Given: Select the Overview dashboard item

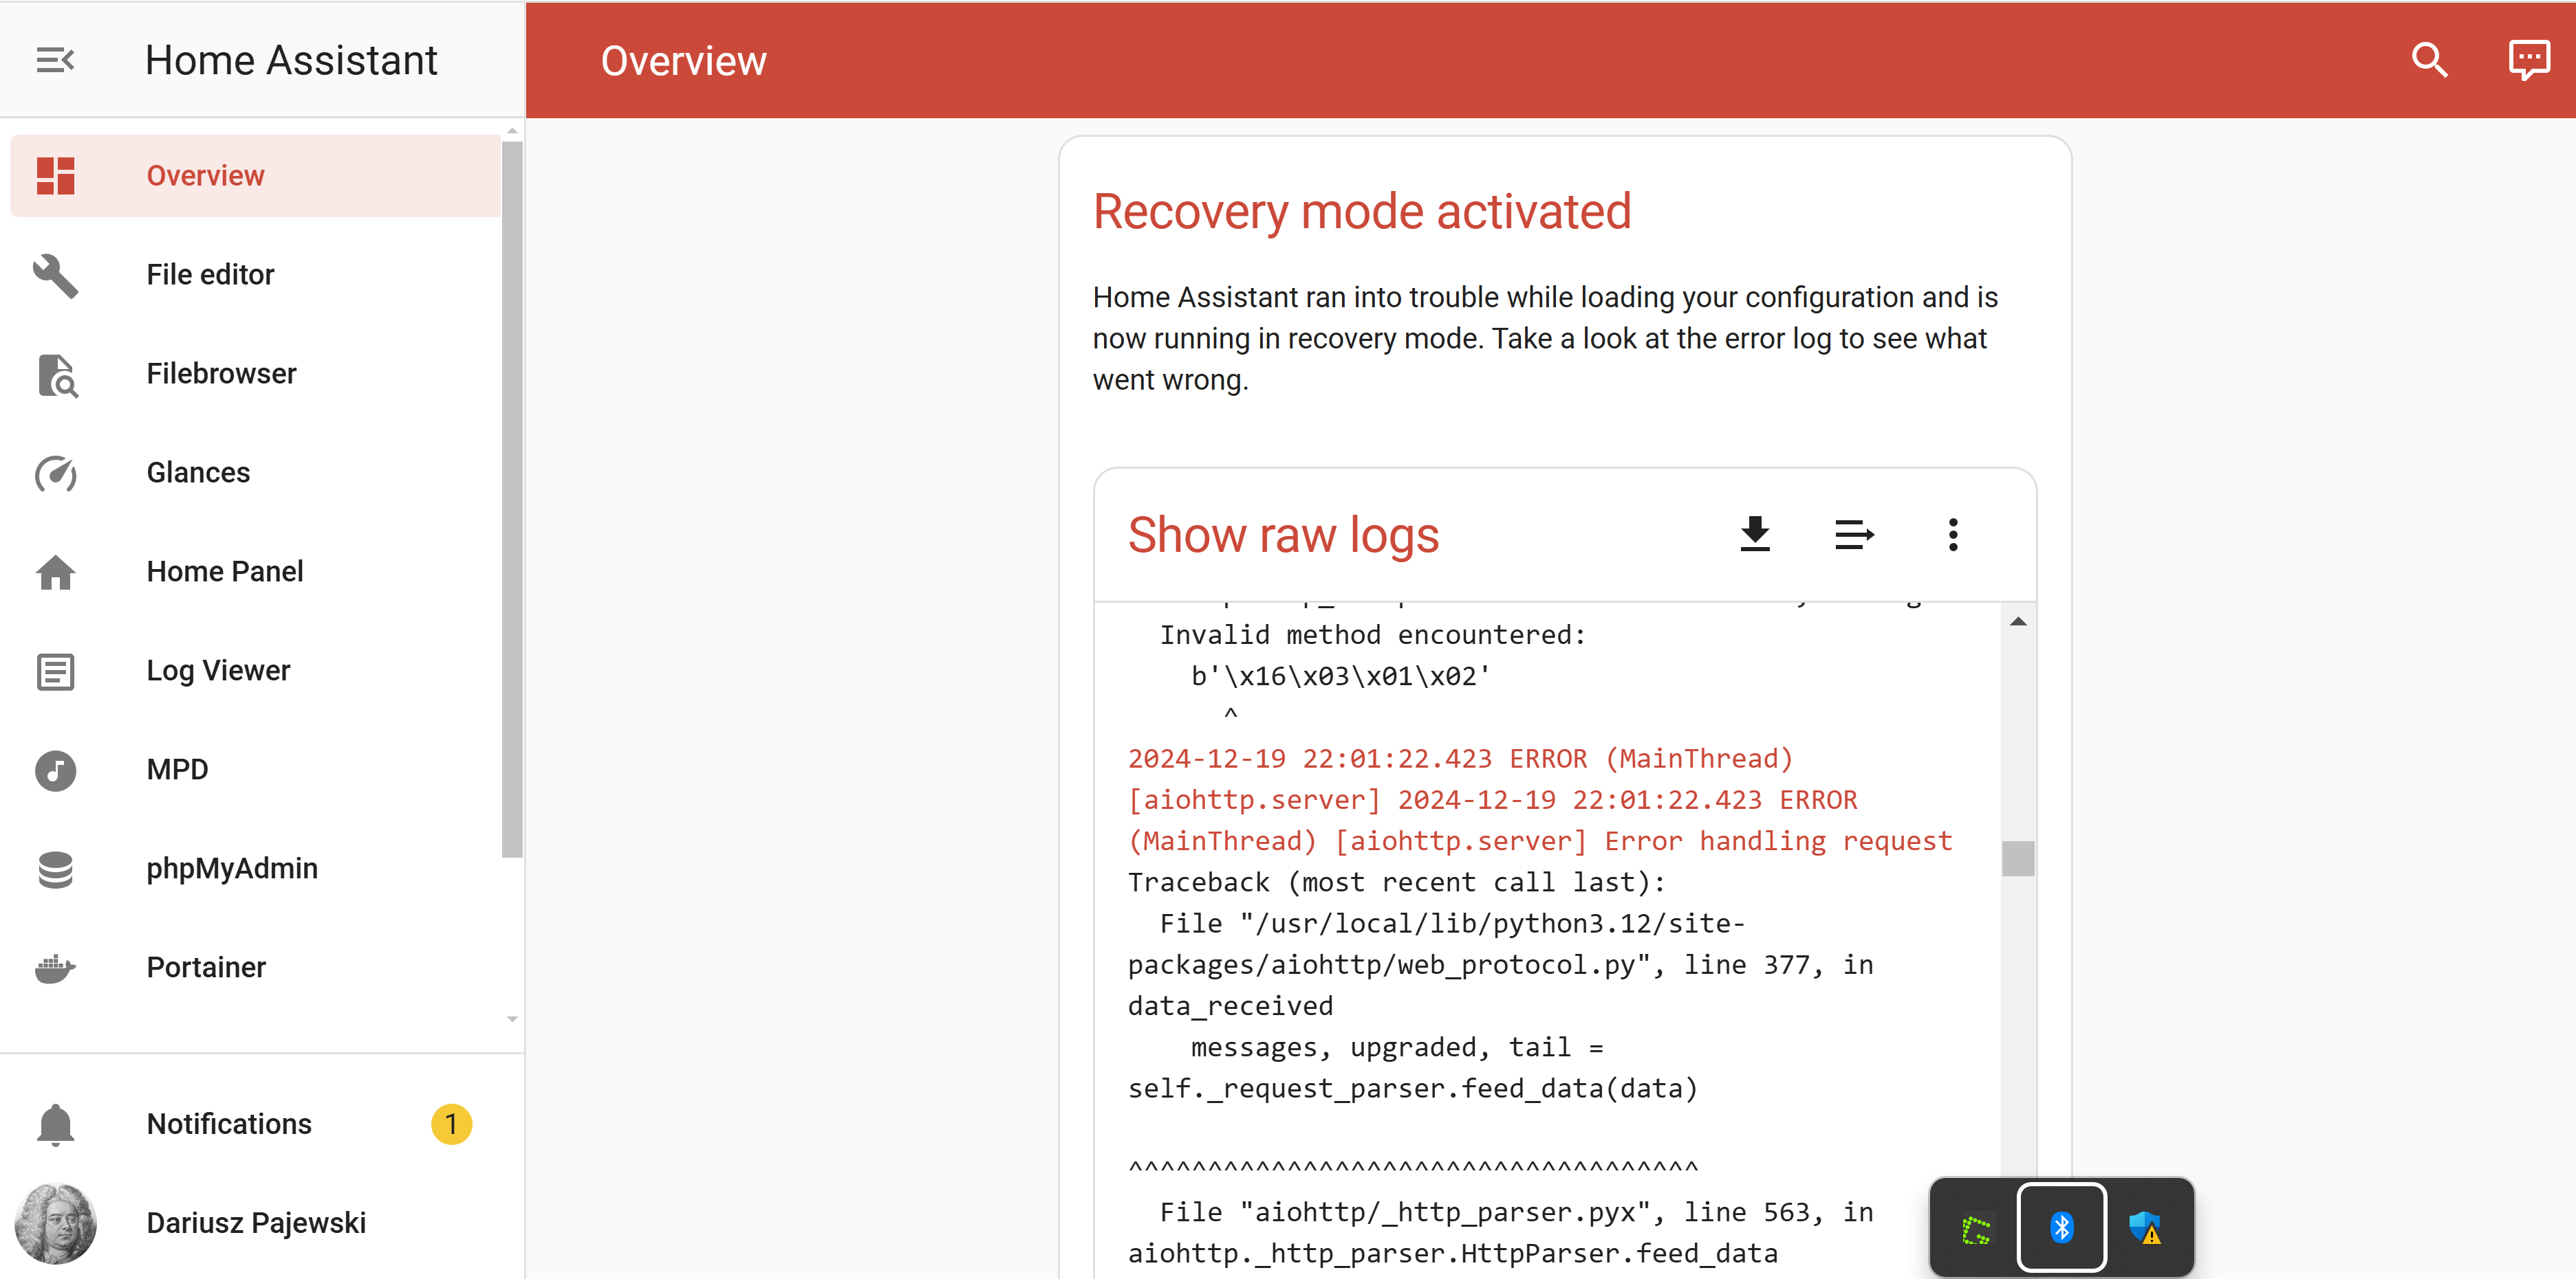Looking at the screenshot, I should click(x=205, y=176).
